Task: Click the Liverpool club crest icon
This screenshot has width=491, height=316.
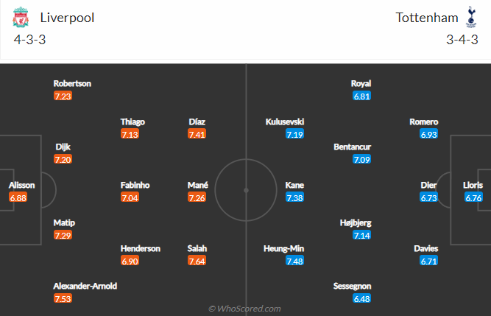Action: (21, 17)
